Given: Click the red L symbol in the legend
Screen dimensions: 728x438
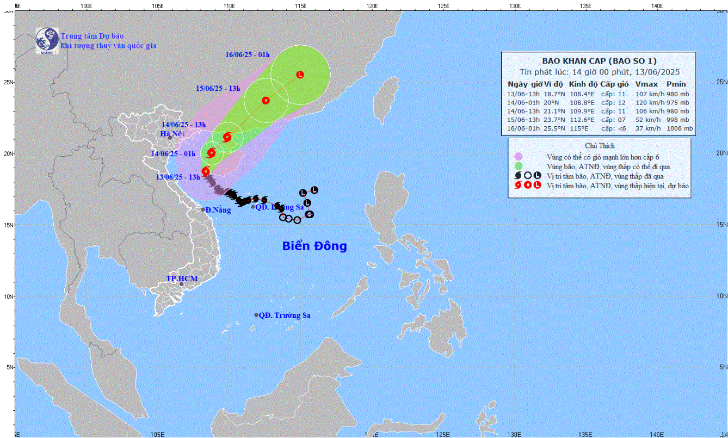Looking at the screenshot, I should tap(537, 186).
